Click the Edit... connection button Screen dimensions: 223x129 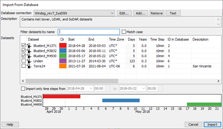pos(124,13)
